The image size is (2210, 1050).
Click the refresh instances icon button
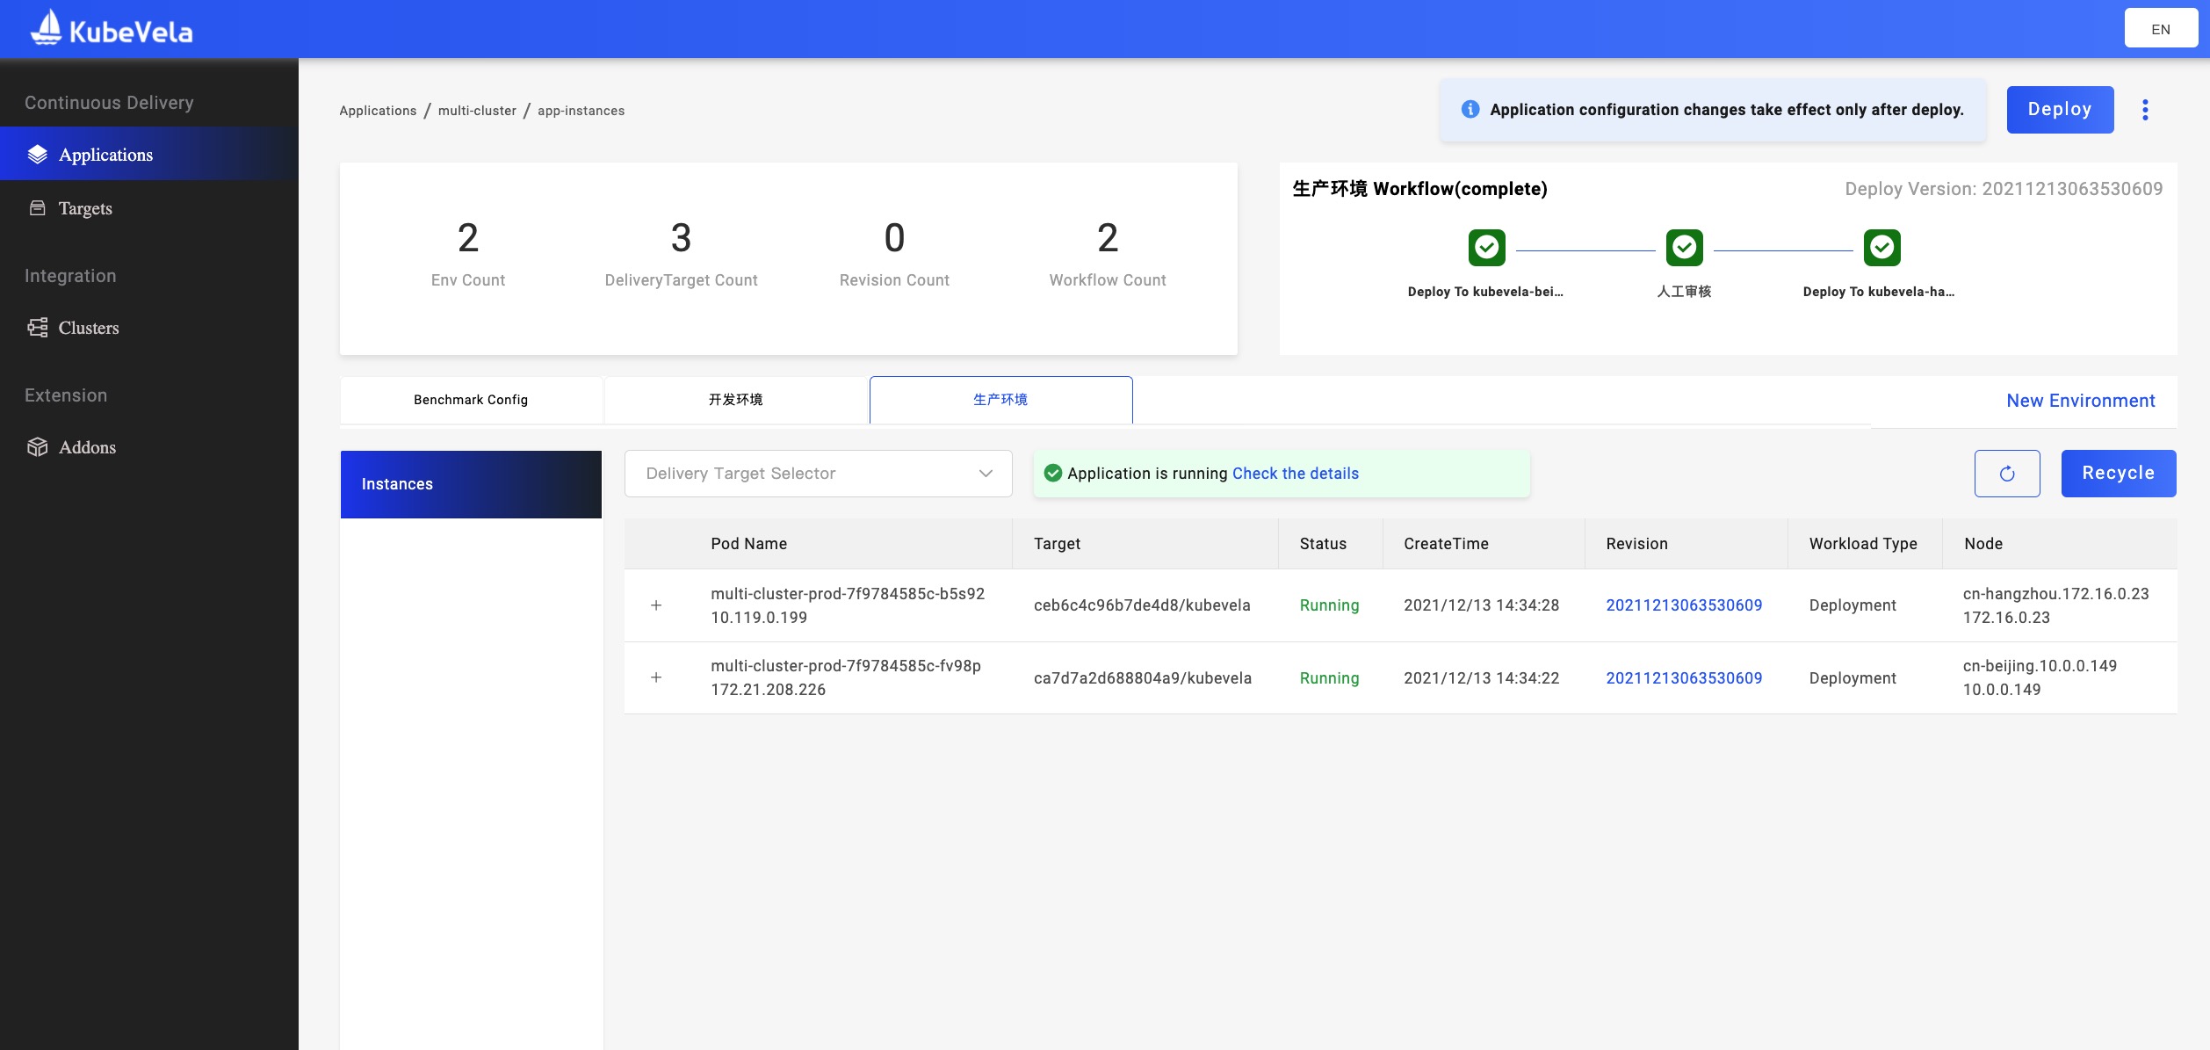pyautogui.click(x=2007, y=474)
